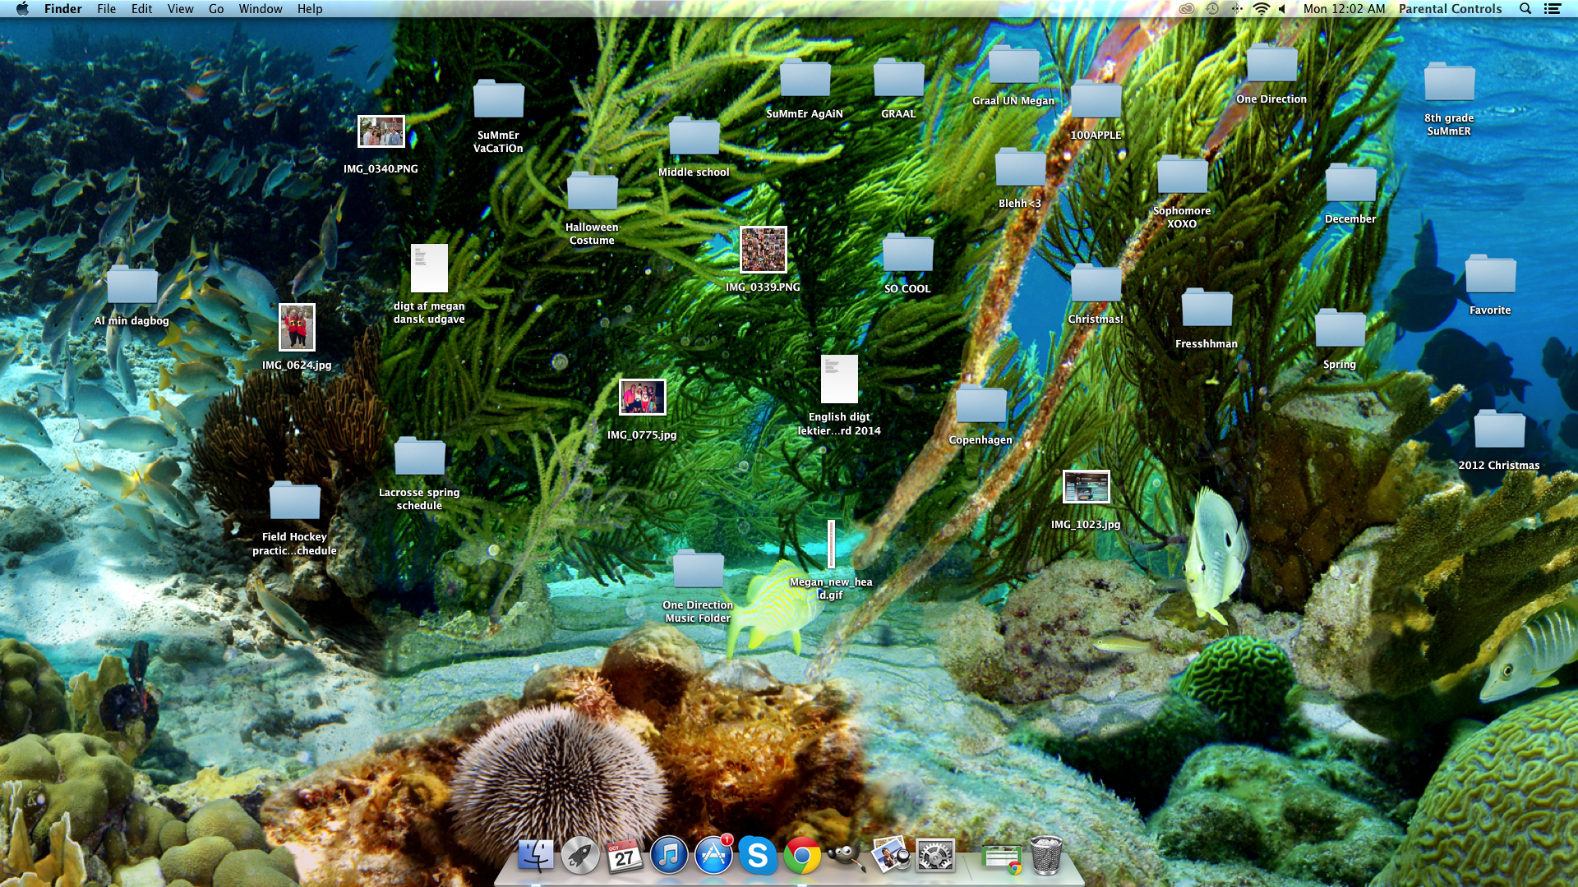Launch GIMP from the dock
This screenshot has width=1578, height=887.
point(846,857)
